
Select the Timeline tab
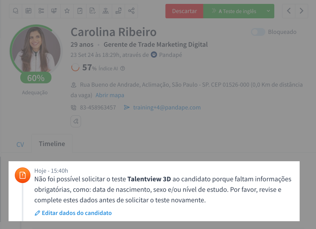52,144
